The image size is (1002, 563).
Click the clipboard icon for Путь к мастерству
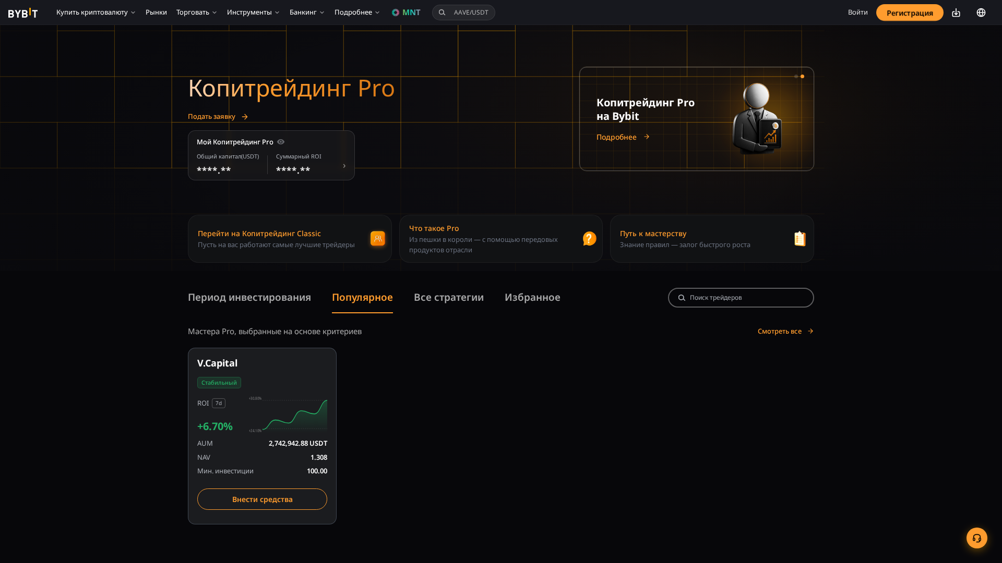(x=800, y=239)
